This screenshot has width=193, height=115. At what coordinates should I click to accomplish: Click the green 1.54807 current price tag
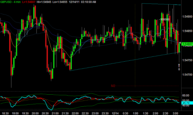(x=187, y=44)
